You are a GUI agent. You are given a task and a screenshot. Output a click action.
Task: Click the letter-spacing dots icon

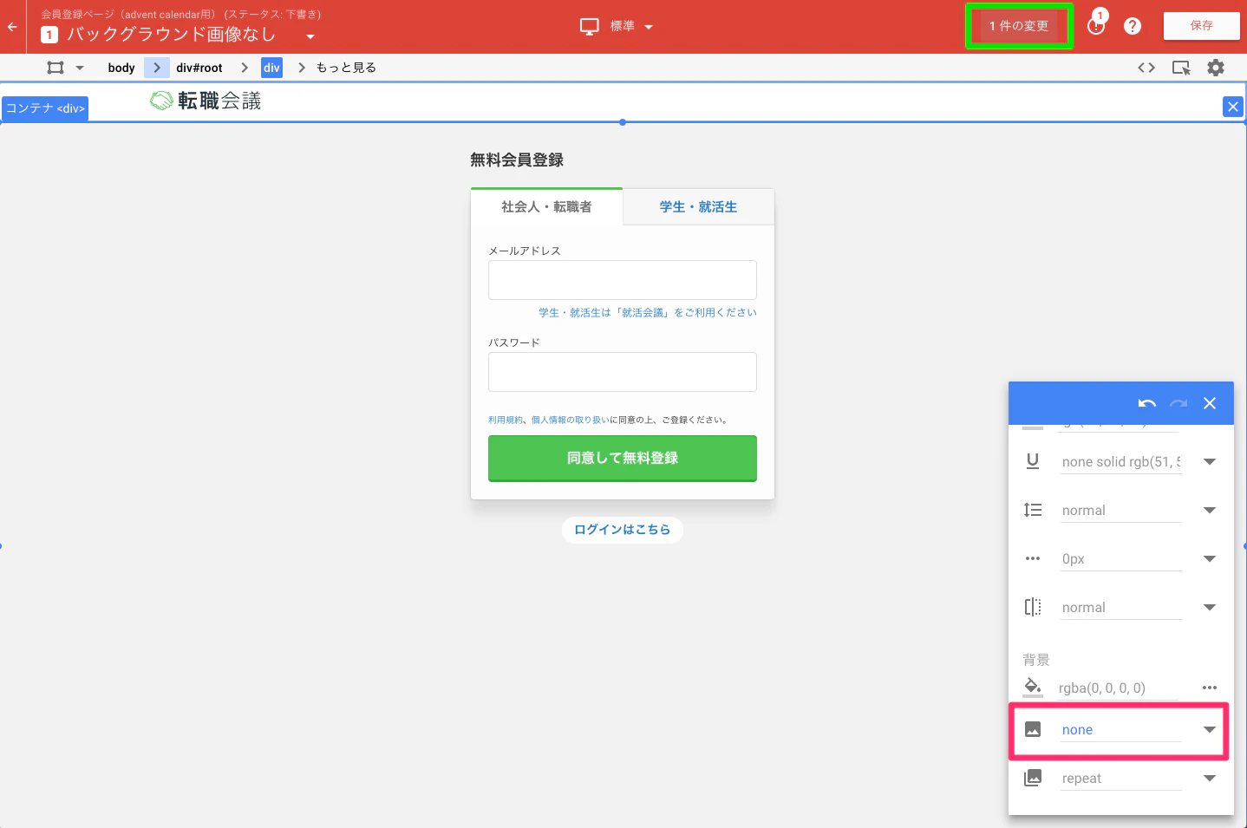pyautogui.click(x=1033, y=558)
